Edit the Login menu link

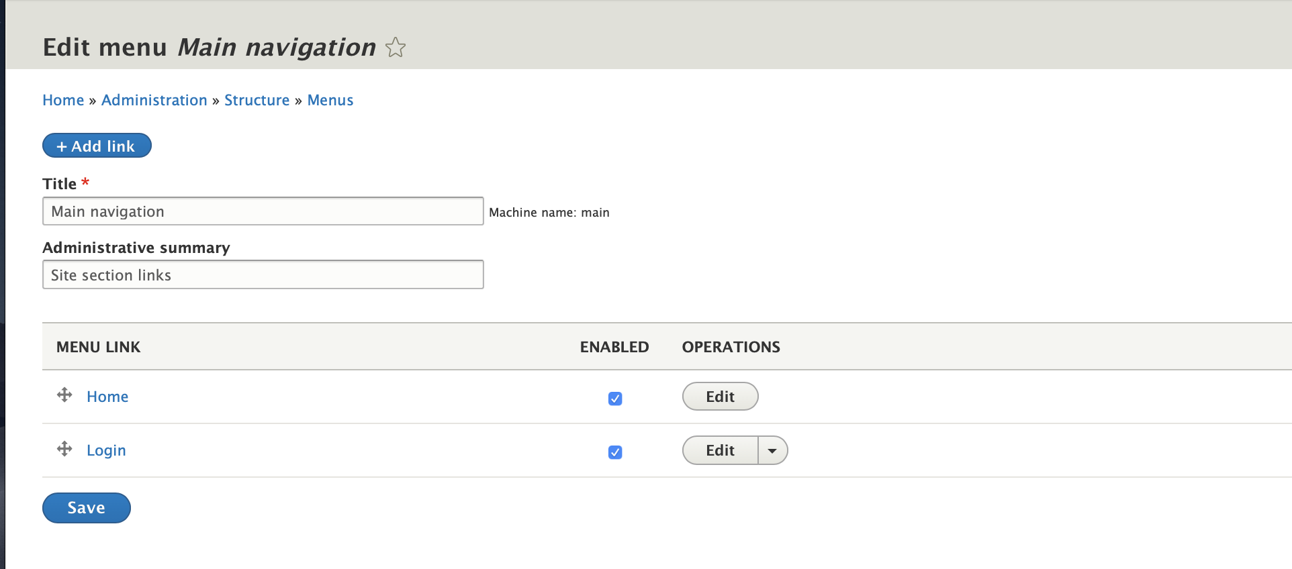pyautogui.click(x=720, y=451)
